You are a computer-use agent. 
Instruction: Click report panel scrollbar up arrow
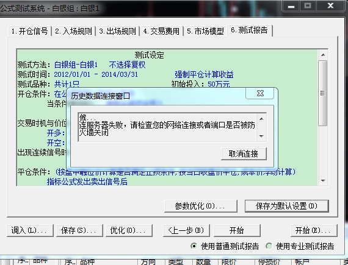pyautogui.click(x=323, y=55)
